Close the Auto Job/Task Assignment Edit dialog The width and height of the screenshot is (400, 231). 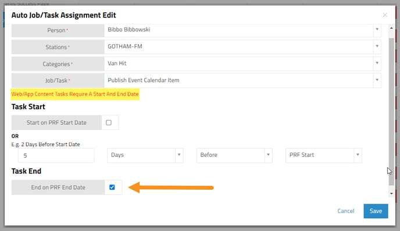pos(385,15)
